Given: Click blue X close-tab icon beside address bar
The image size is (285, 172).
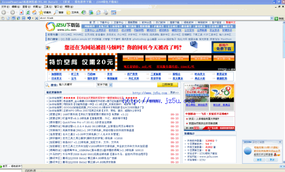Looking at the screenshot, I should coord(37,19).
